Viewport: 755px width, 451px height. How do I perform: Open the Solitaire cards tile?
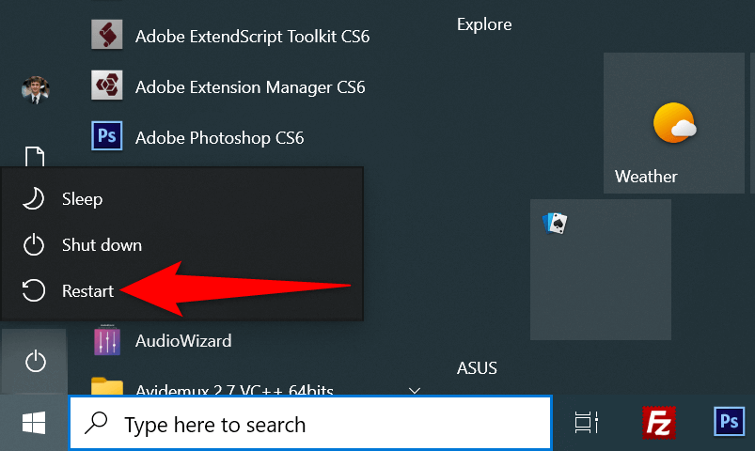600,269
